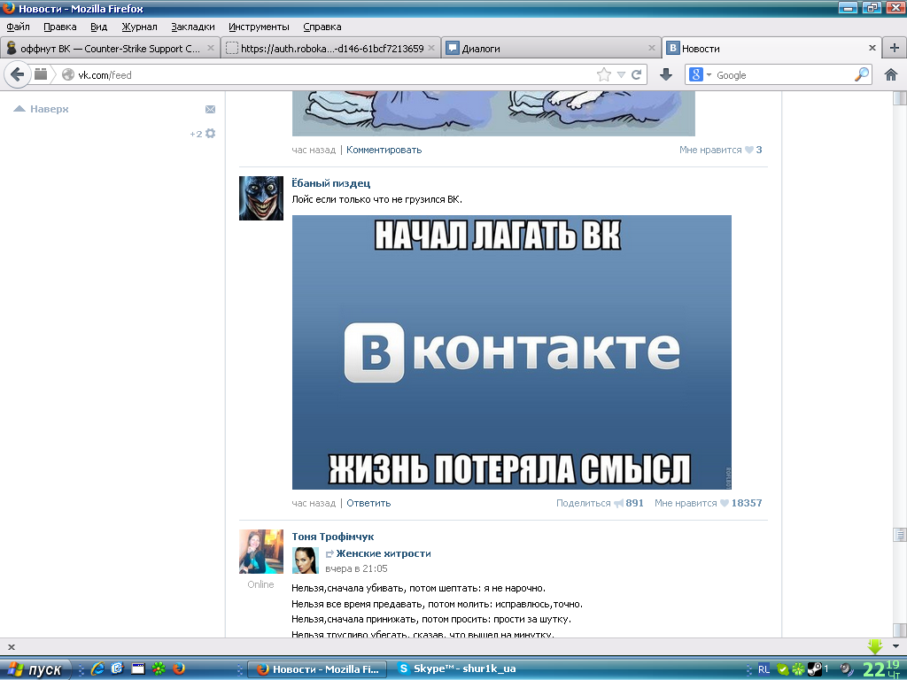Open Тоня Трофімчук avatar photo
Viewport: 907px width, 680px height.
point(261,552)
